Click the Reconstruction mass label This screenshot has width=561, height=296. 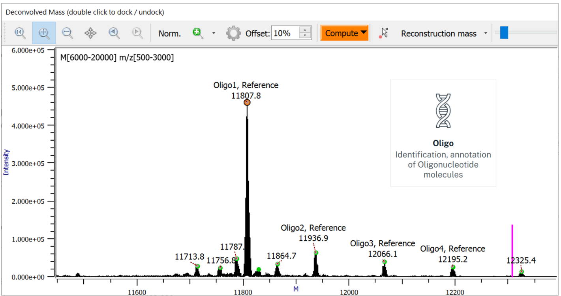click(439, 34)
